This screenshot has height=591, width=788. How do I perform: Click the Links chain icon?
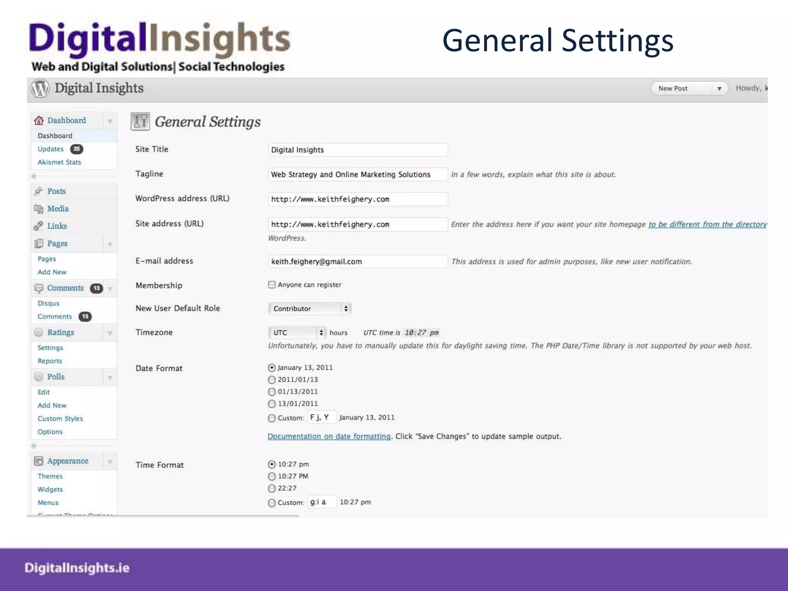point(38,226)
